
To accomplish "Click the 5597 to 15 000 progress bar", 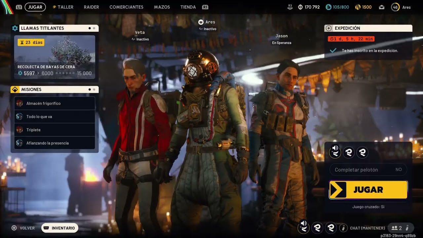I will coord(55,73).
